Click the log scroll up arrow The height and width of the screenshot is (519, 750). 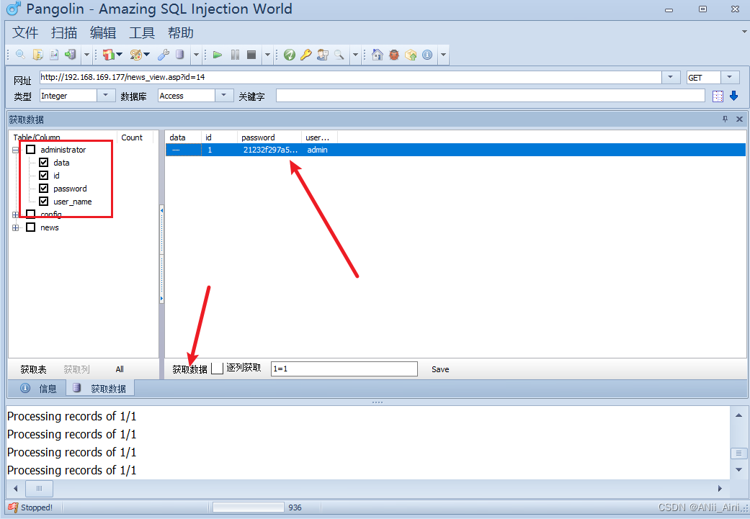739,415
